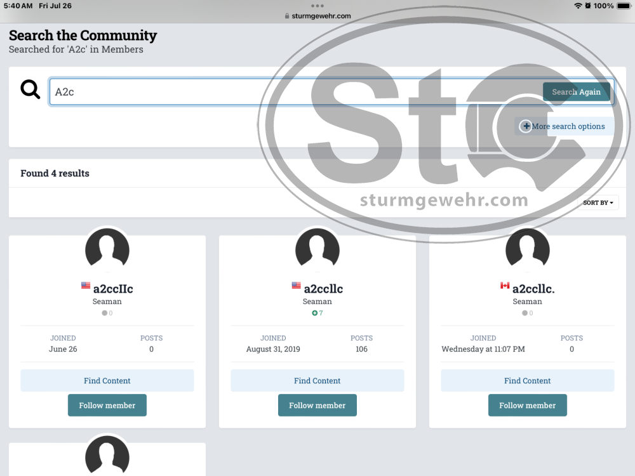Click the US flag beside a2ccIIc
Viewport: 635px width, 476px height.
86,286
